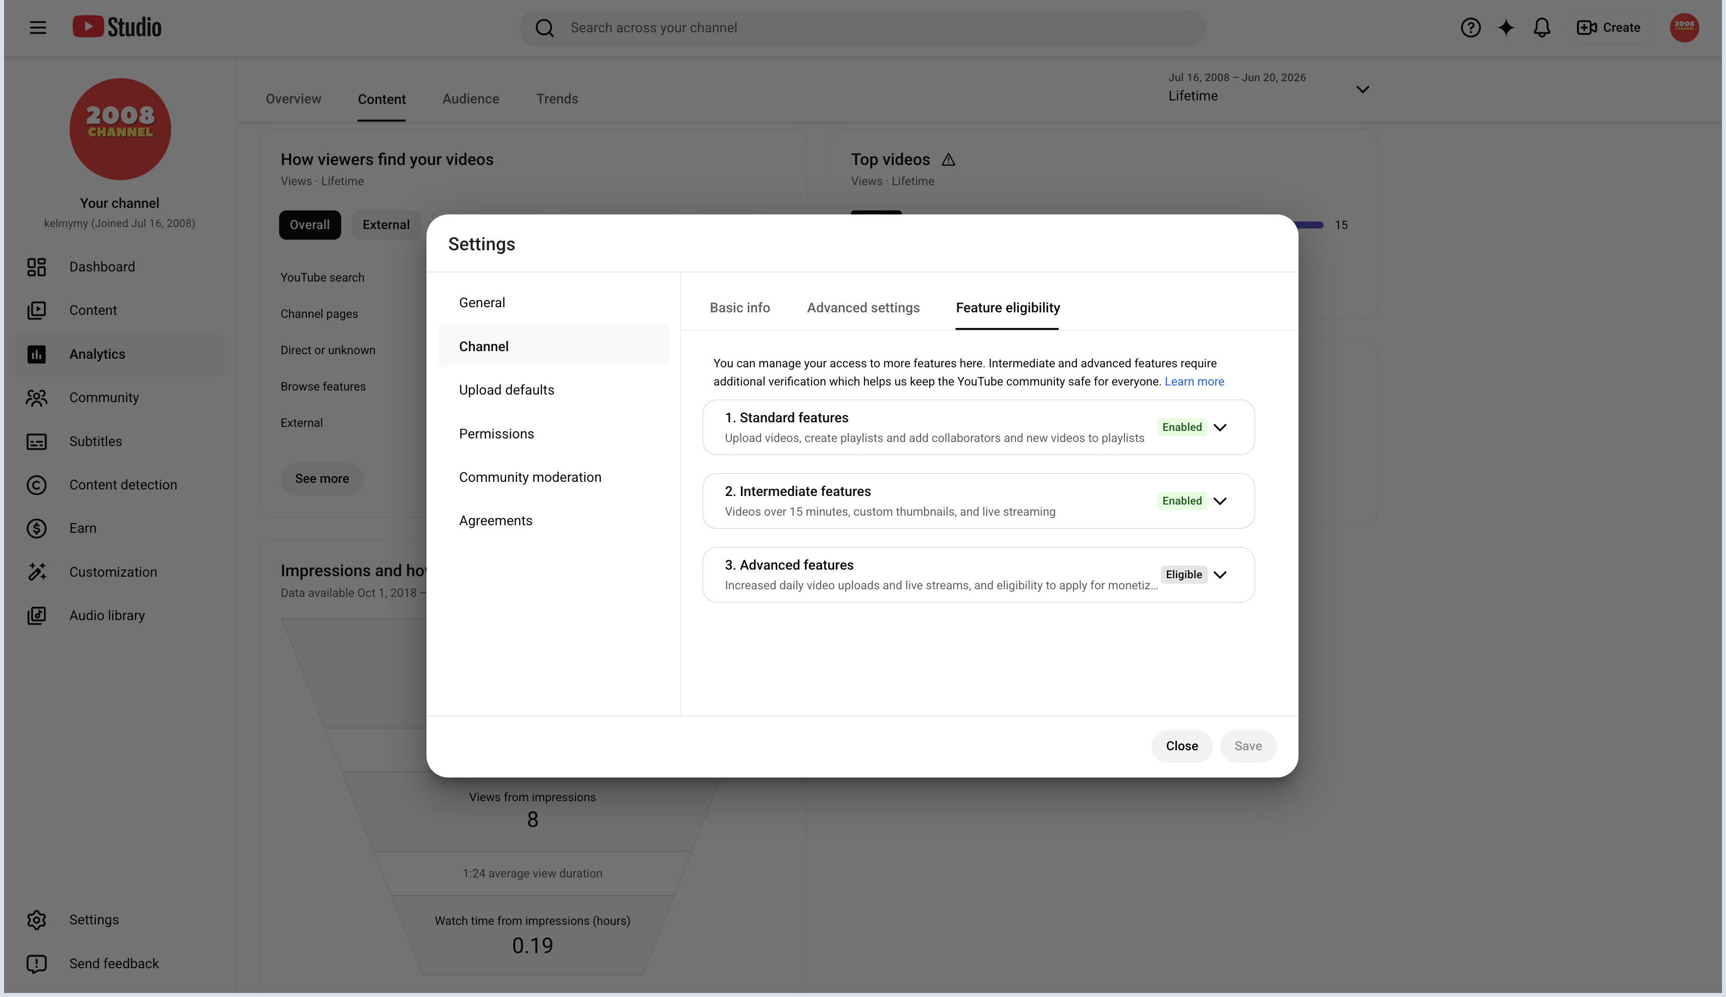Click the 2008 Channel profile picture
This screenshot has width=1726, height=997.
coord(120,129)
